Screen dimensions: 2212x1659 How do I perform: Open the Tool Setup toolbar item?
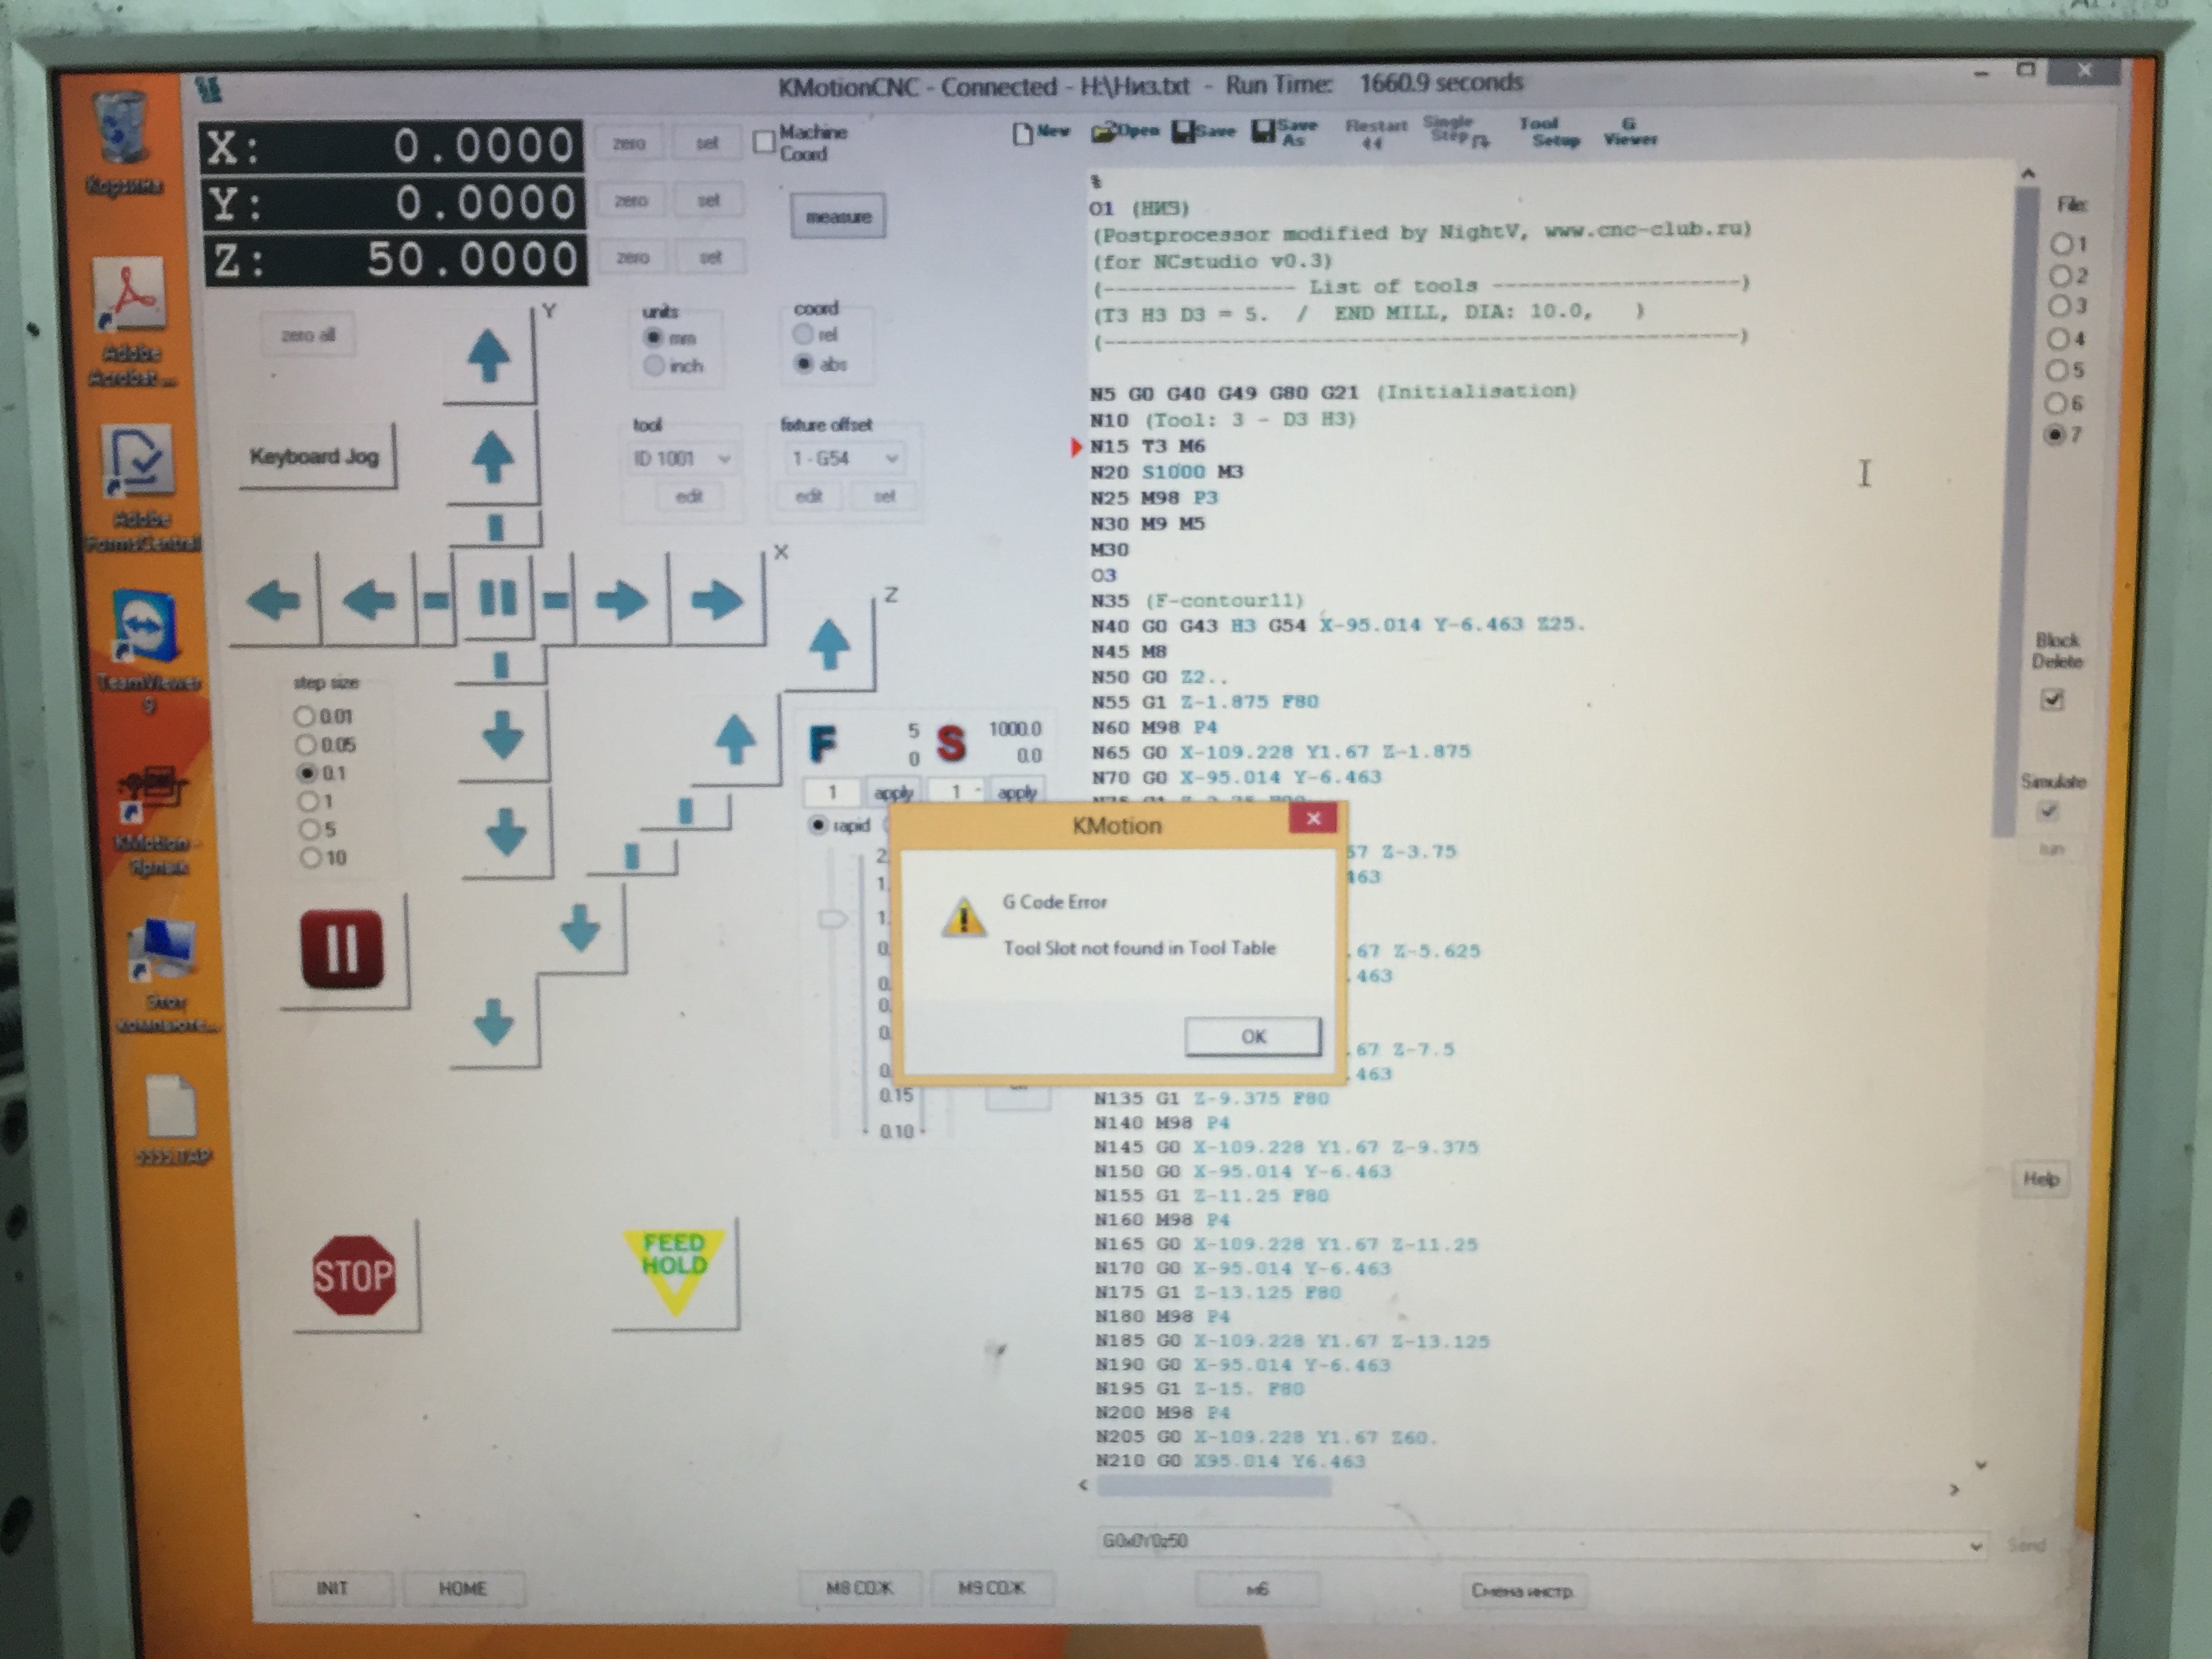(1546, 132)
